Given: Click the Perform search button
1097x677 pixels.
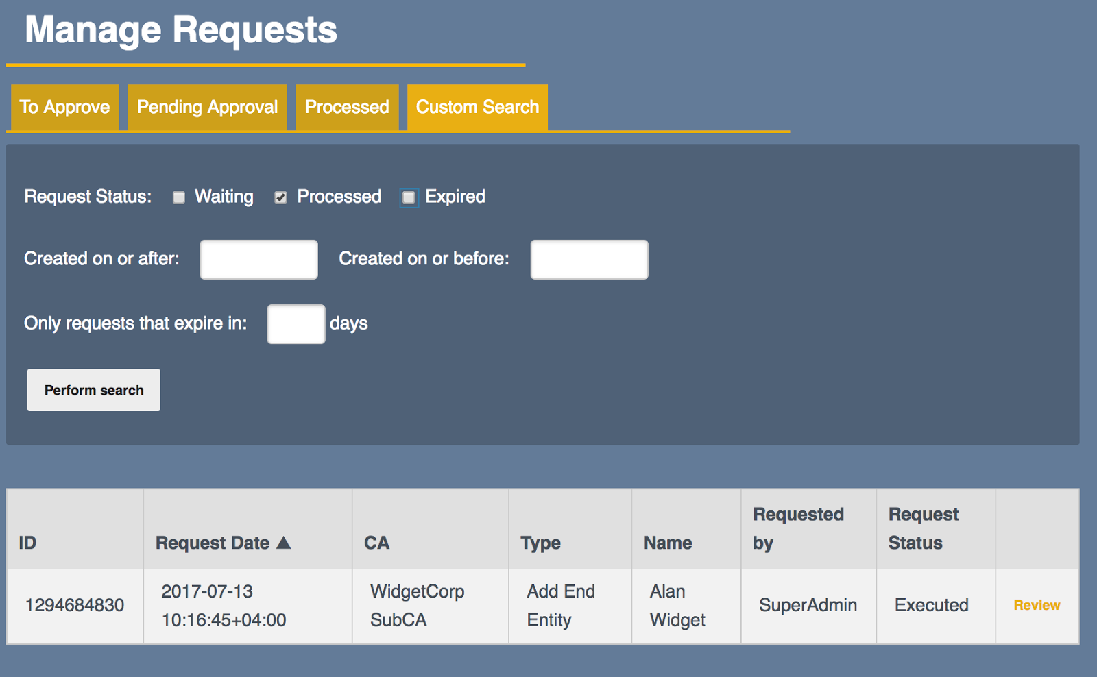Looking at the screenshot, I should [x=93, y=390].
